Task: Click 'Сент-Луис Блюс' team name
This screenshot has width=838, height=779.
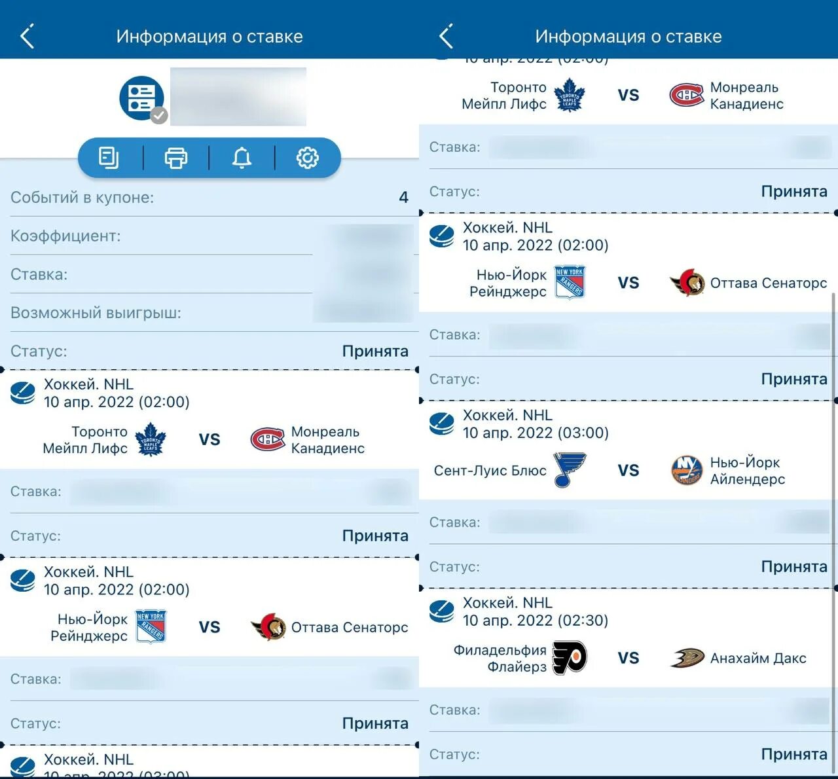Action: [x=490, y=471]
